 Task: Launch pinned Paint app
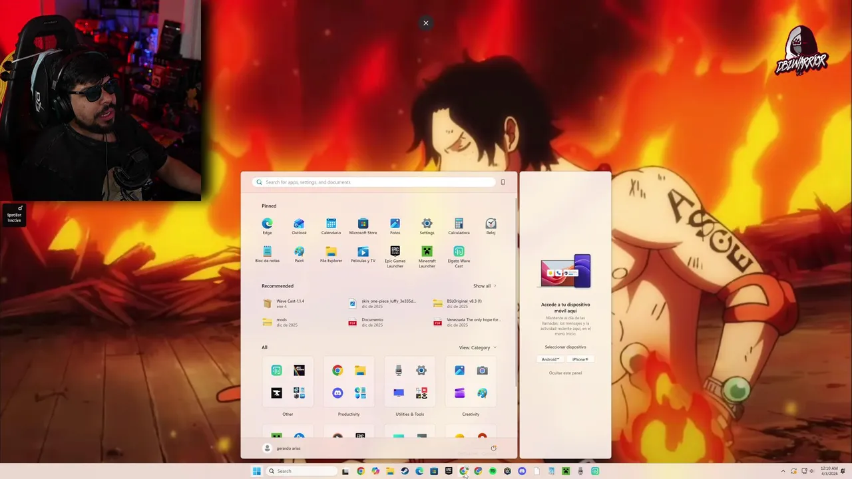click(299, 255)
